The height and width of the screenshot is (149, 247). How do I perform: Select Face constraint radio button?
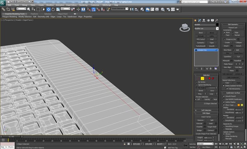224,35
